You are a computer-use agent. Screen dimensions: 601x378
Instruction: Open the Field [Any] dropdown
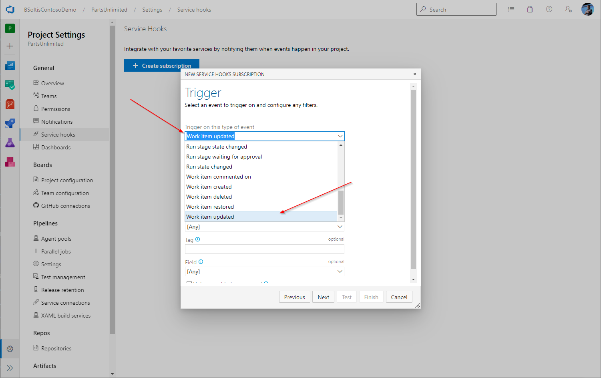(x=264, y=271)
